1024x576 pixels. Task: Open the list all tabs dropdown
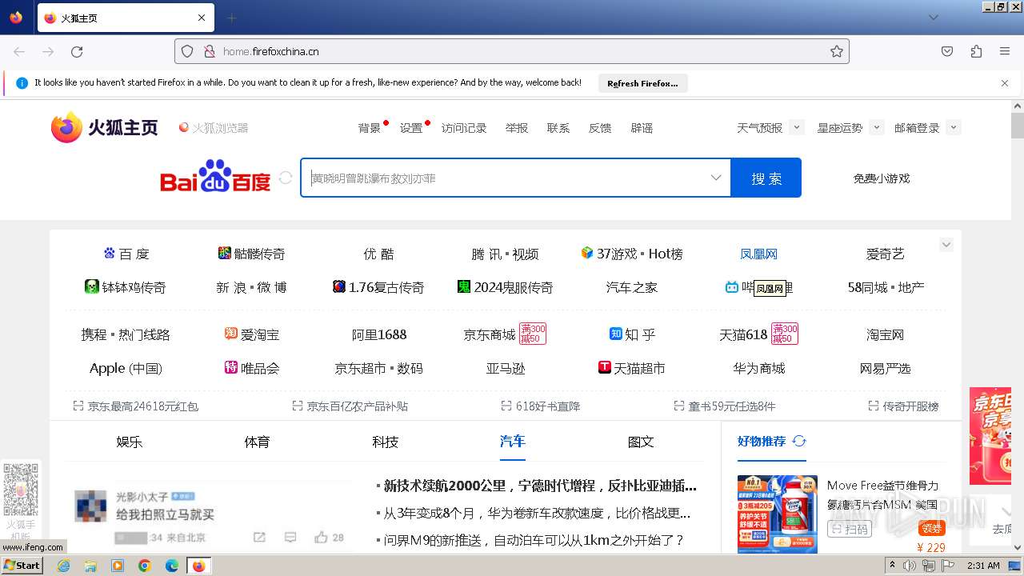pos(934,18)
